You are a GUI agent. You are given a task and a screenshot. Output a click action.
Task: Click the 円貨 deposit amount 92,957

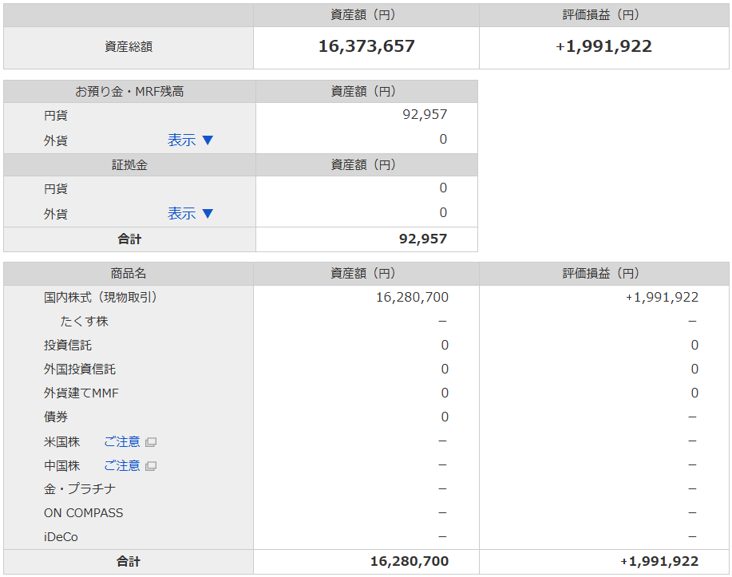click(x=425, y=115)
